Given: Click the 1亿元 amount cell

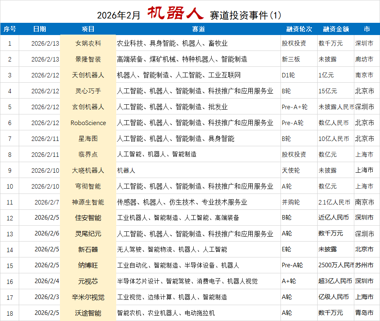Looking at the screenshot, I should (x=336, y=75).
